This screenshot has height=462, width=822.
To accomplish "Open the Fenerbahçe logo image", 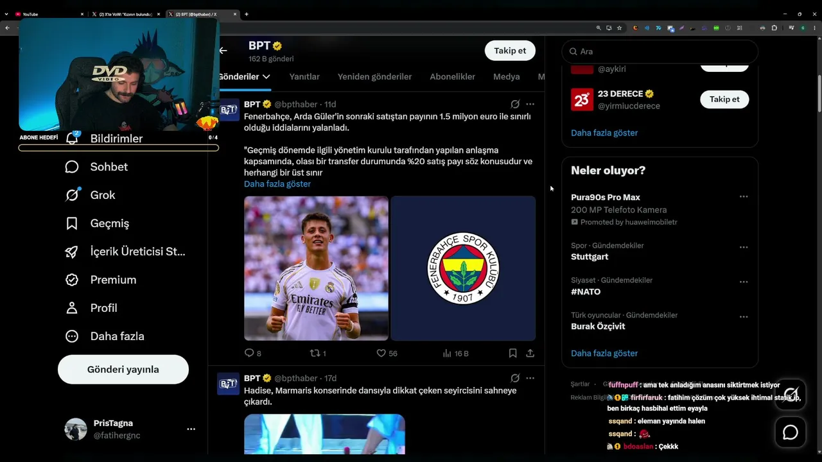I will [464, 268].
